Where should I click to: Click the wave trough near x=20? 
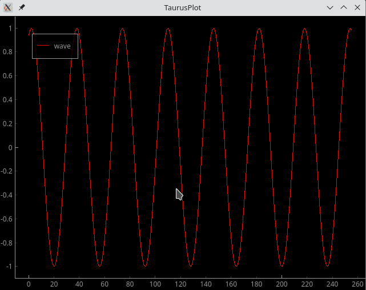(x=54, y=265)
